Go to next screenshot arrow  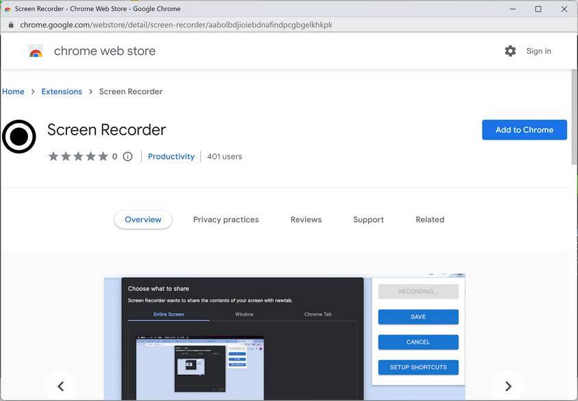(x=508, y=386)
